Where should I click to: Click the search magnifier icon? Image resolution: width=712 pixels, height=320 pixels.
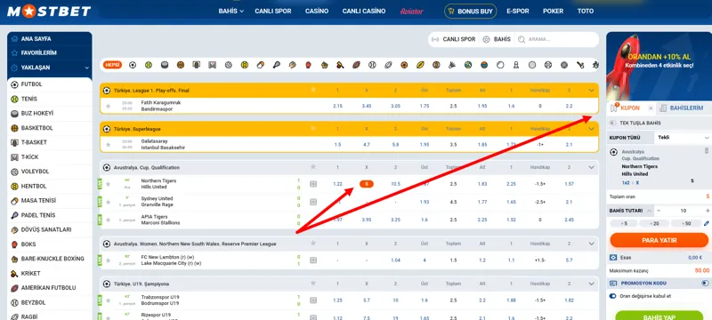522,39
